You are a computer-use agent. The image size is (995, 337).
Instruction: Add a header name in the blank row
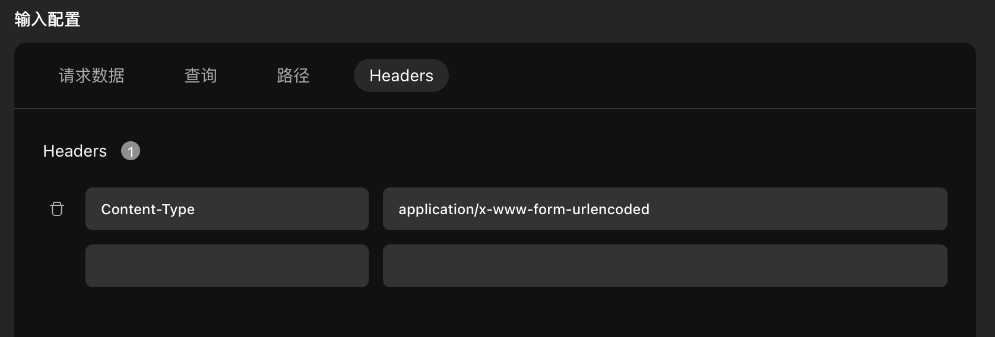pyautogui.click(x=227, y=266)
